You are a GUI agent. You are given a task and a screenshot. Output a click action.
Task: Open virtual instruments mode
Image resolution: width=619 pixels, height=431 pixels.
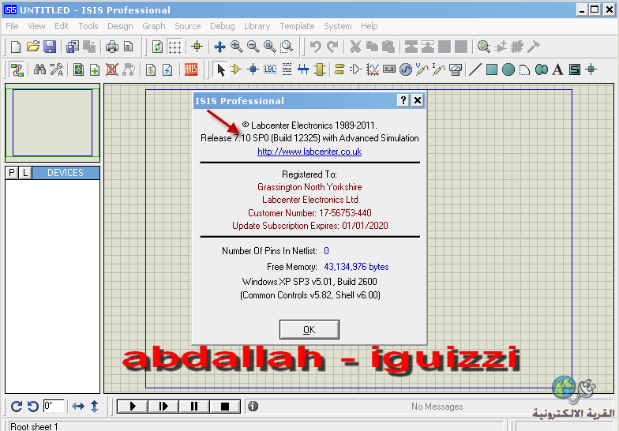pos(455,69)
